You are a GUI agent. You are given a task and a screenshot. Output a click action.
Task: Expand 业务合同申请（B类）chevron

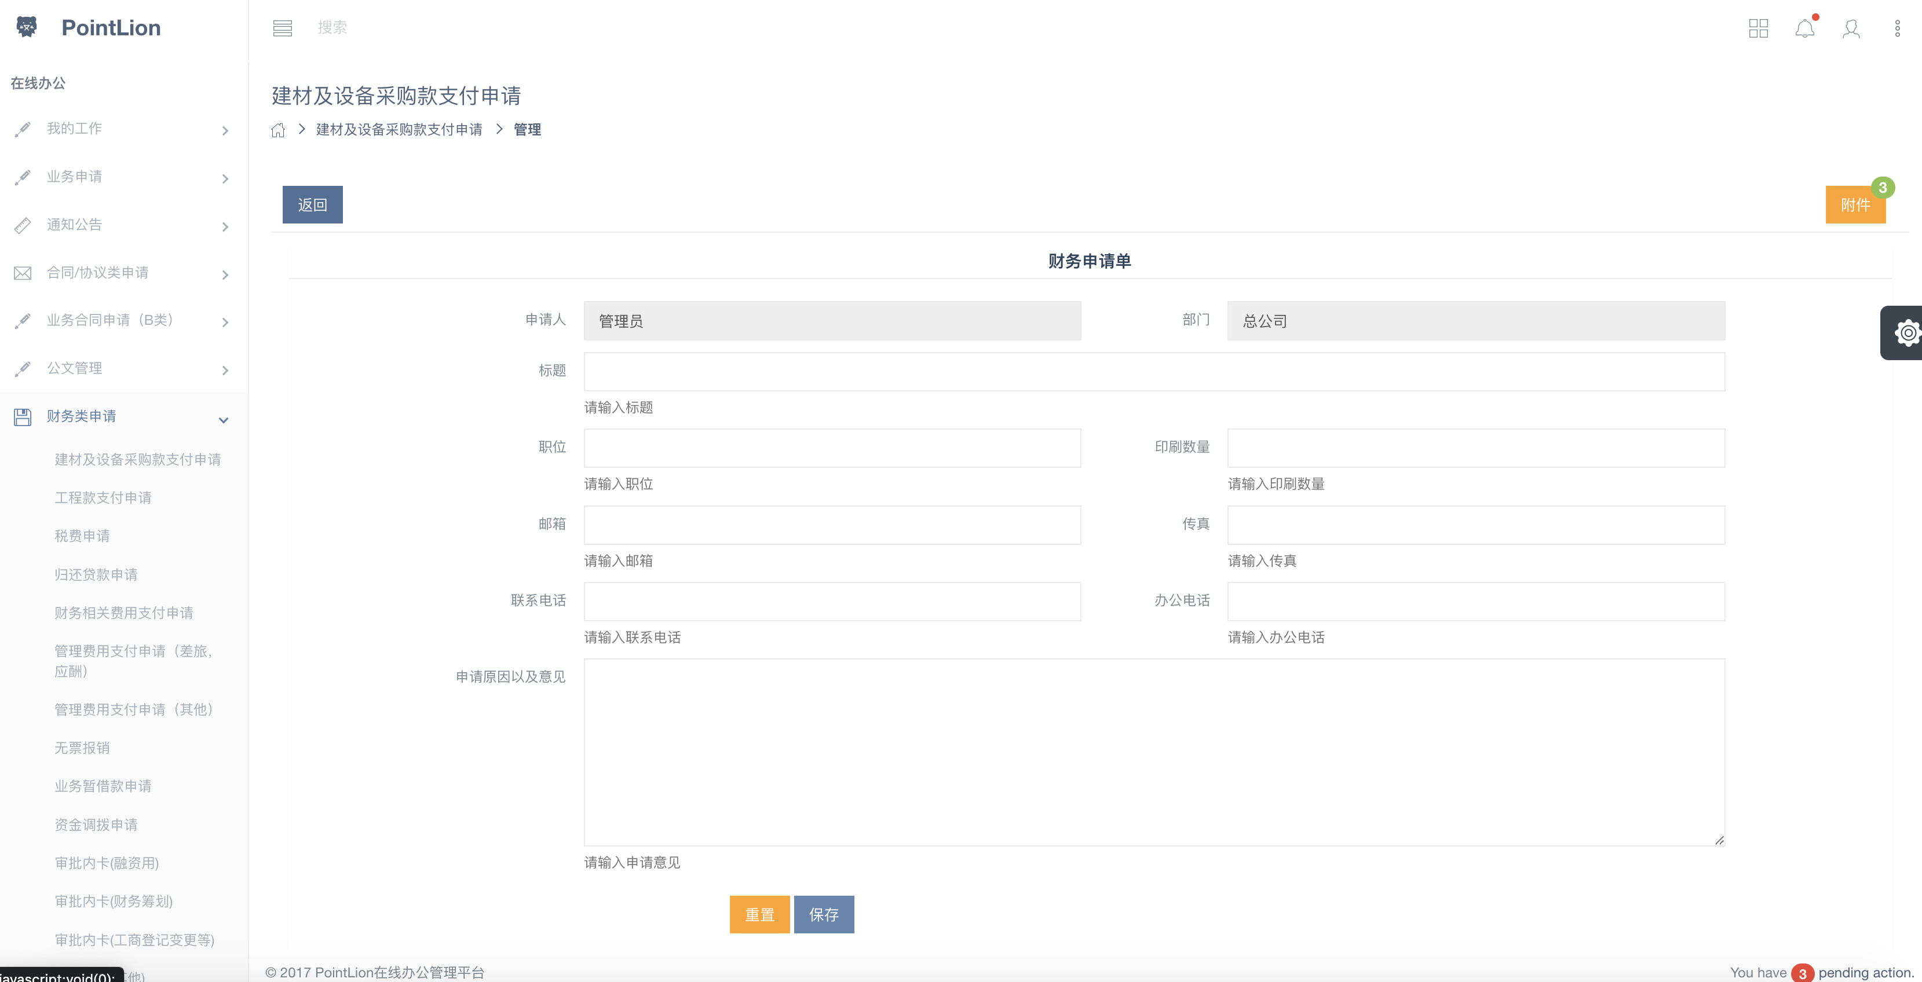(225, 322)
